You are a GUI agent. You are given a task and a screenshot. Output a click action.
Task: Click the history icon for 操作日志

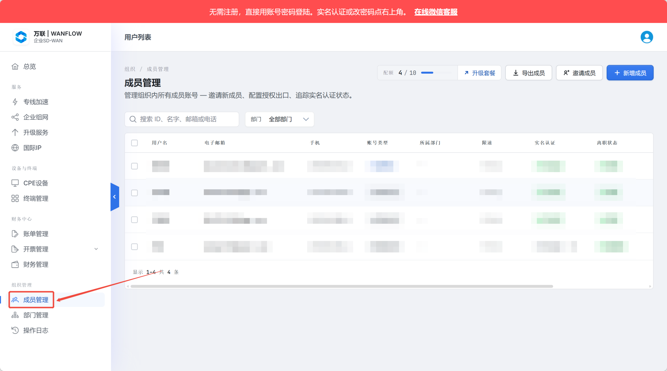[x=15, y=330]
